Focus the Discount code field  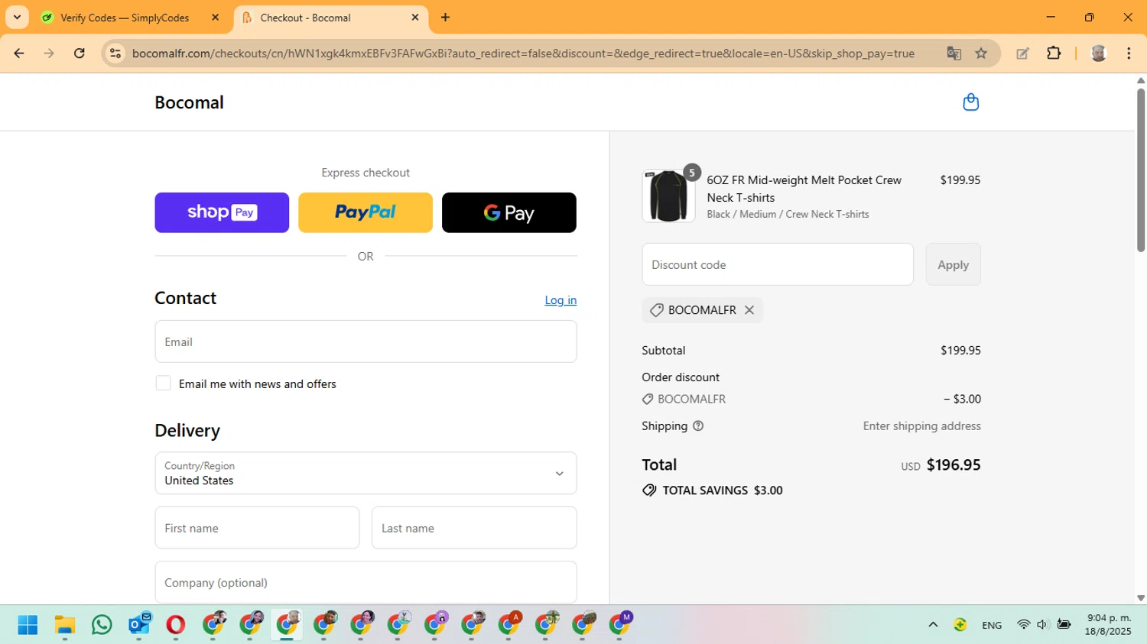click(x=778, y=264)
